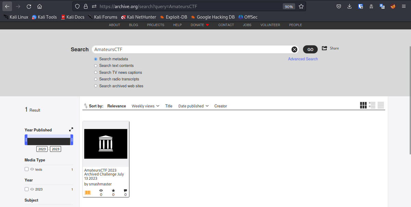411x207 pixels.
Task: Open the JOBS menu item
Action: coord(247,25)
